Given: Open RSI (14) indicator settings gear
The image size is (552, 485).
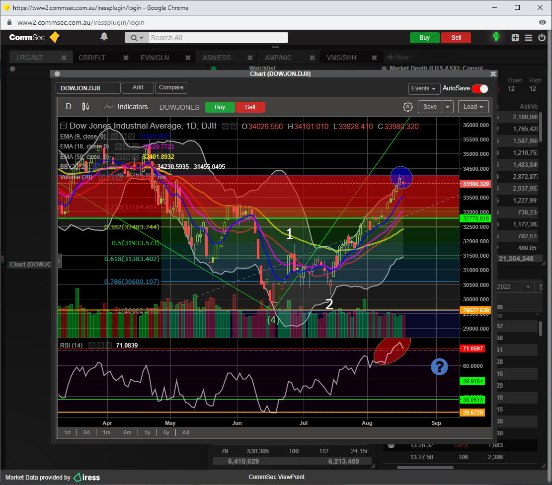Looking at the screenshot, I should tap(100, 345).
